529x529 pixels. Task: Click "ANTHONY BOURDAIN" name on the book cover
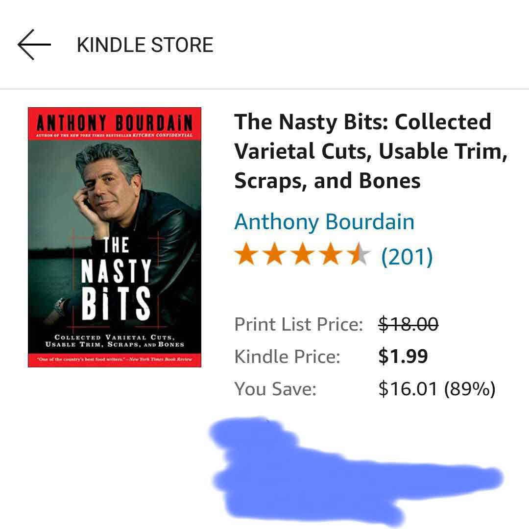click(115, 121)
